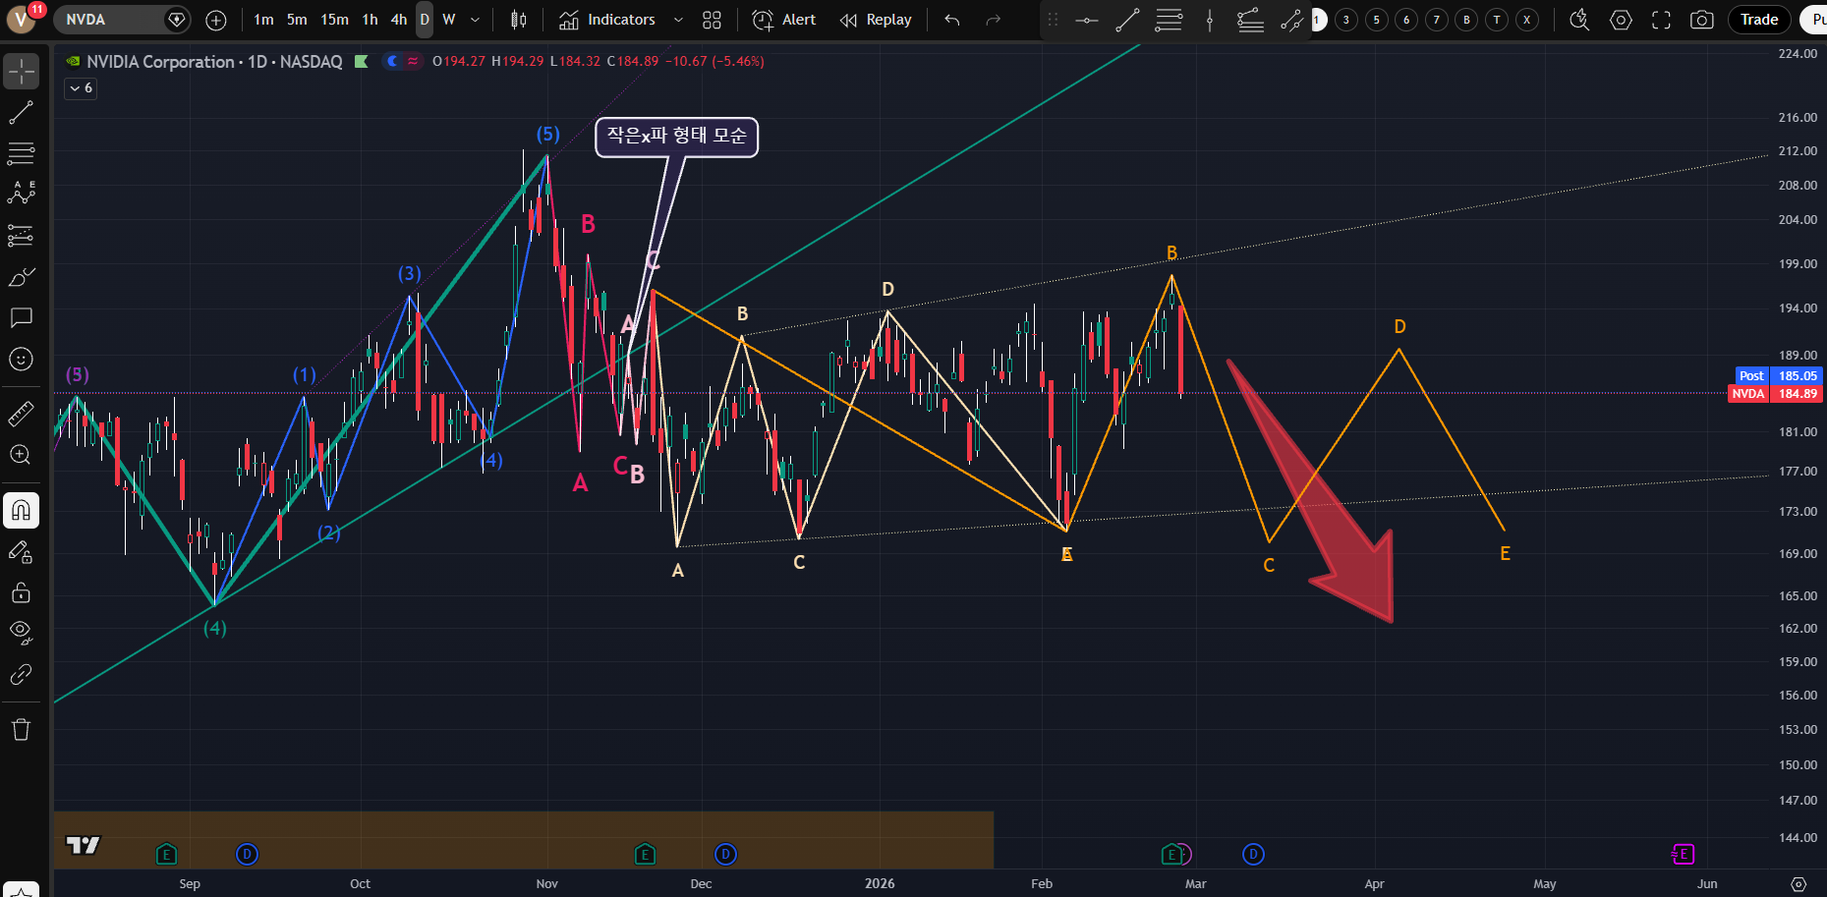Click the Trade button
This screenshot has width=1827, height=897.
coord(1758,20)
